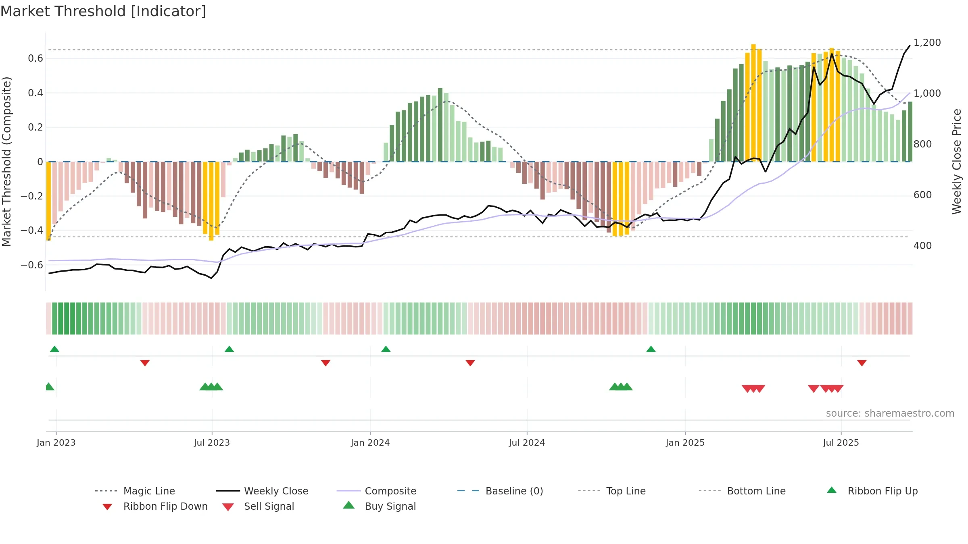Click the green triangle icon beside Buy Signal
This screenshot has height=544, width=968.
pos(349,505)
